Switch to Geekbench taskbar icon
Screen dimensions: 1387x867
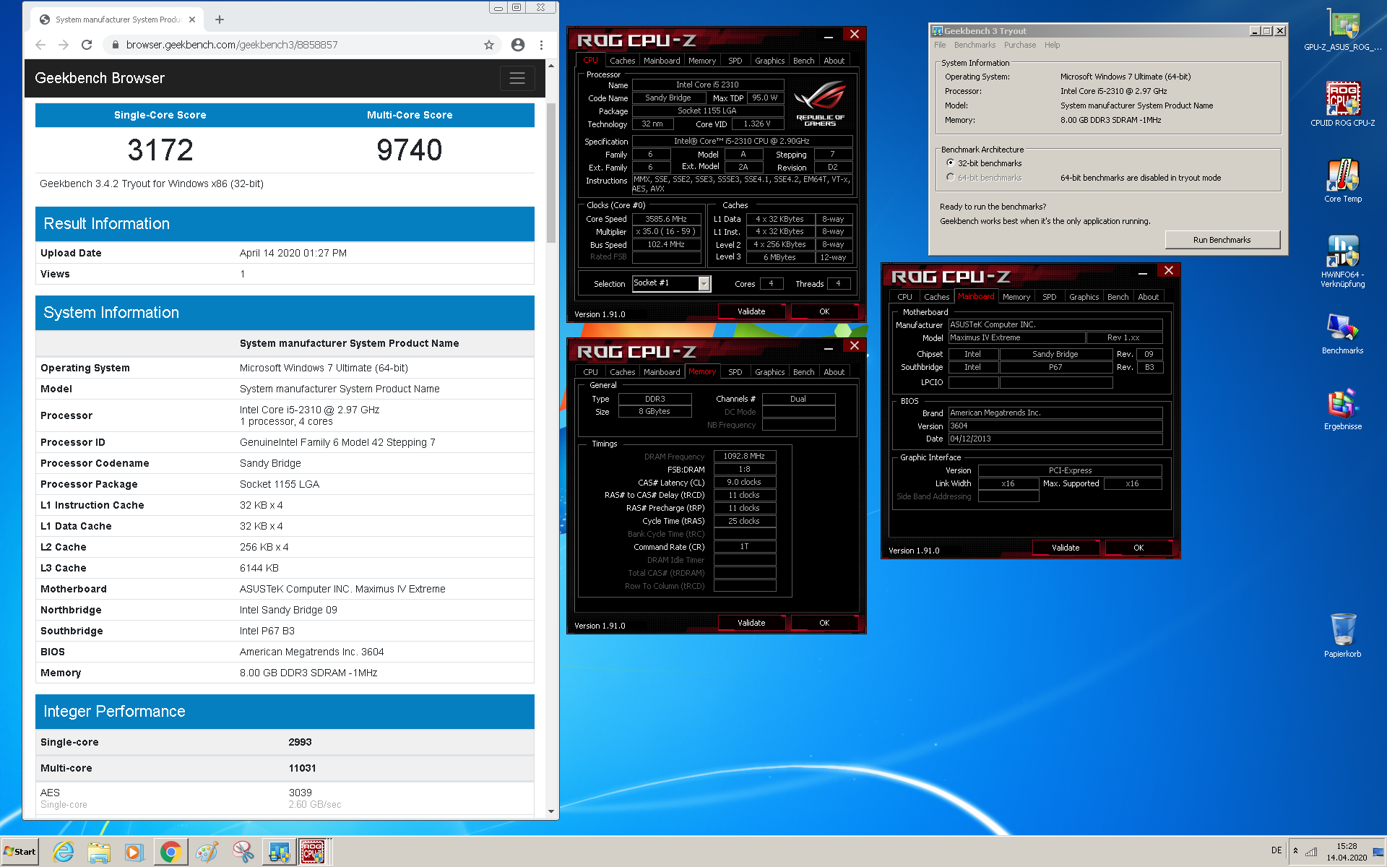coord(279,852)
